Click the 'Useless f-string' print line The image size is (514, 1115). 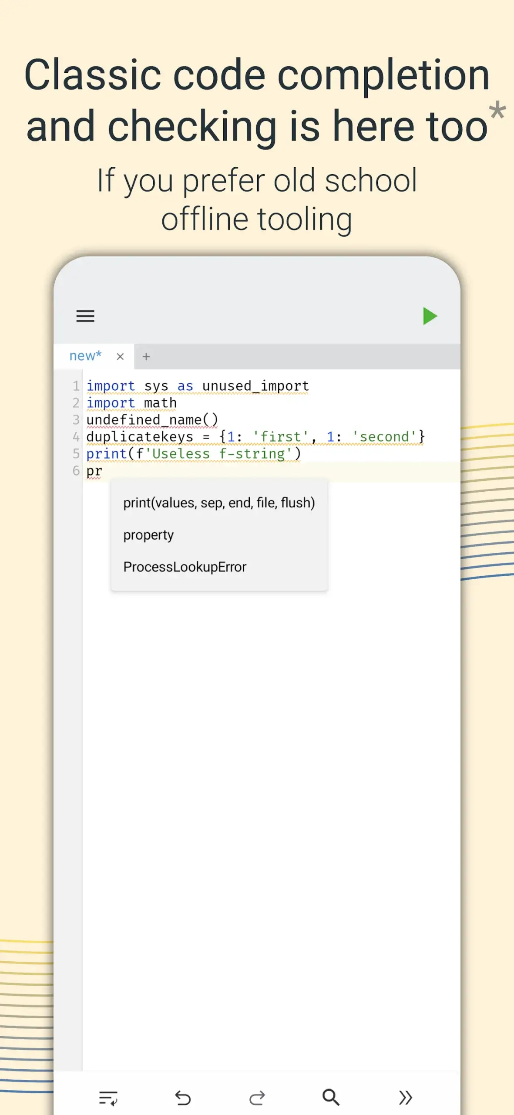tap(193, 454)
